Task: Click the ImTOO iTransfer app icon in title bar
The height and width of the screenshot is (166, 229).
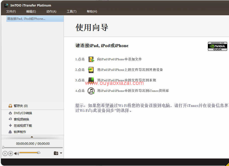Action: point(6,5)
